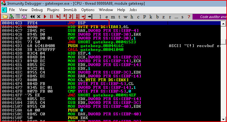Open the Window menu
Image resolution: width=227 pixels, height=122 pixels.
point(106,10)
